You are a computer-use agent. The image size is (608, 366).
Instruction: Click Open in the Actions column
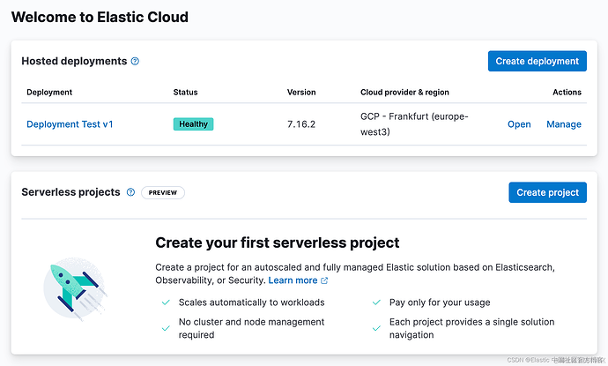coord(519,124)
